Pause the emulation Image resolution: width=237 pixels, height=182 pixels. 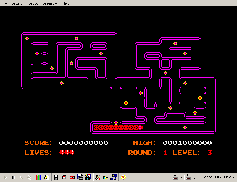(13, 177)
